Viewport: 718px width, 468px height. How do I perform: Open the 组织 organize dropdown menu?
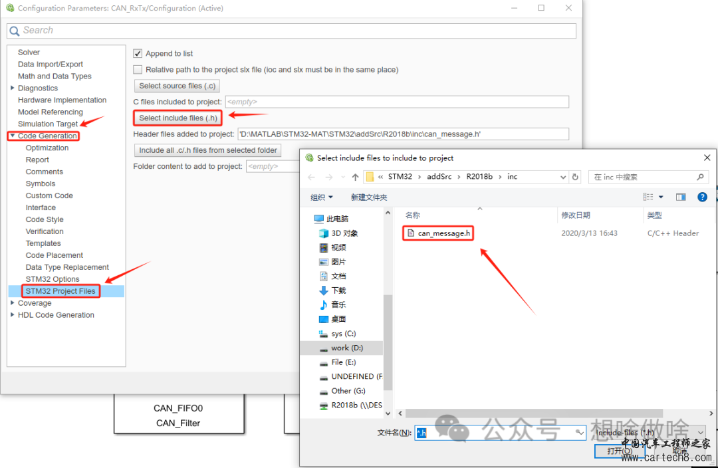322,197
